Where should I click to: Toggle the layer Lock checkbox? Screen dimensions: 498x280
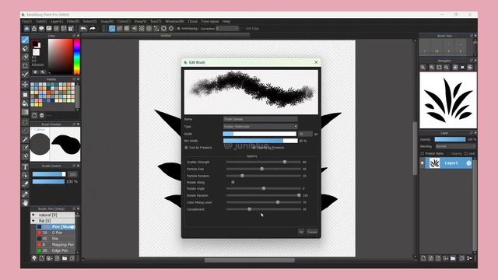tap(465, 154)
